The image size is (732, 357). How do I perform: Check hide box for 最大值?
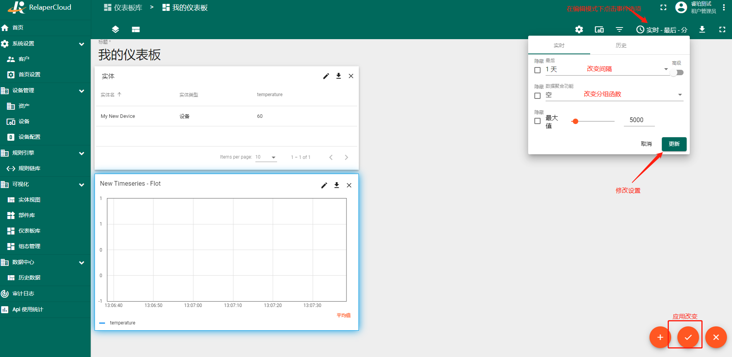(x=537, y=121)
